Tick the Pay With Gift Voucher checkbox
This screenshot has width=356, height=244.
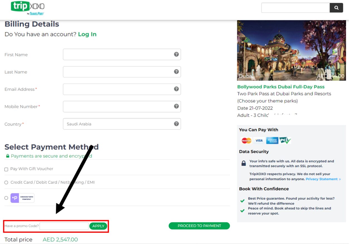[x=6, y=169]
